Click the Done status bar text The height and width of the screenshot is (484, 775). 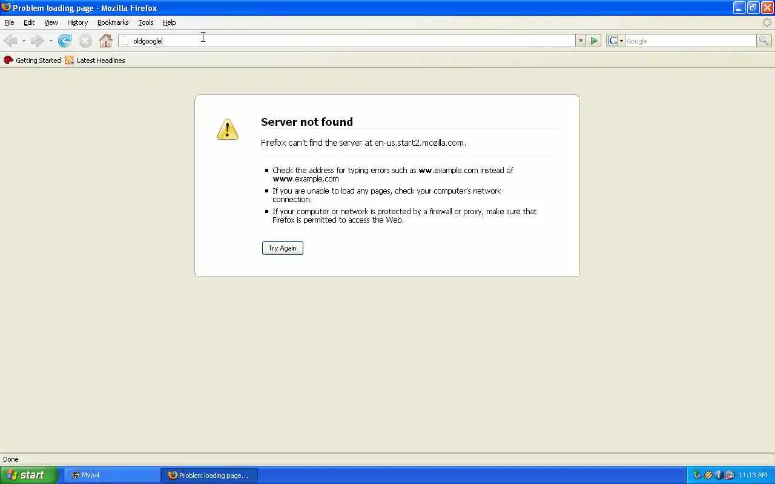pyautogui.click(x=11, y=459)
